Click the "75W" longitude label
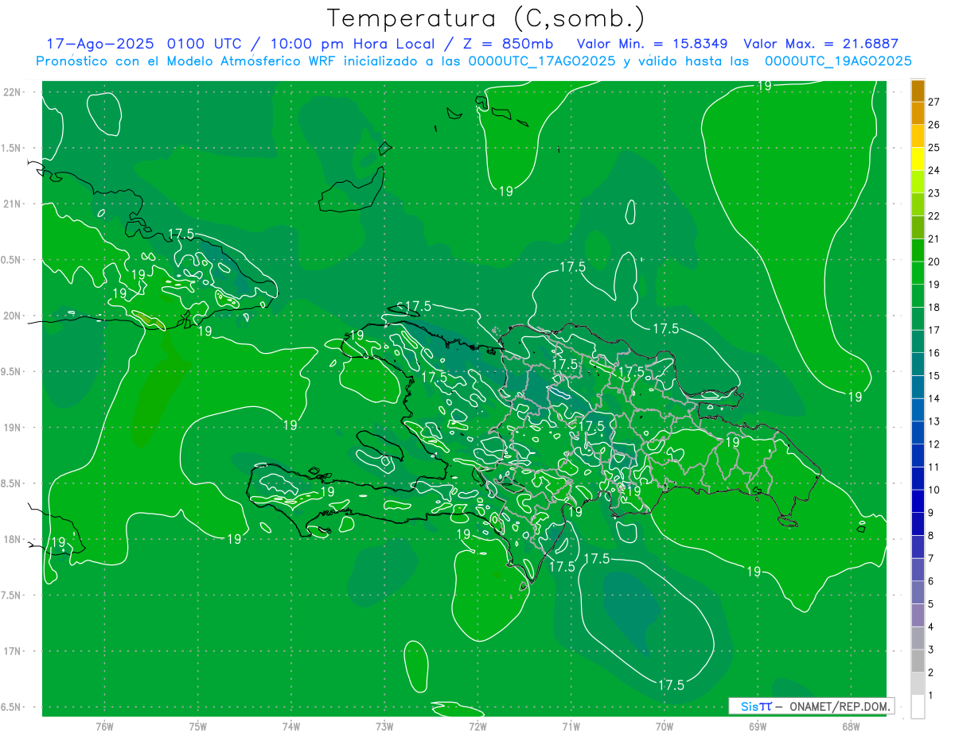Screen dimensions: 955x737 tap(197, 726)
